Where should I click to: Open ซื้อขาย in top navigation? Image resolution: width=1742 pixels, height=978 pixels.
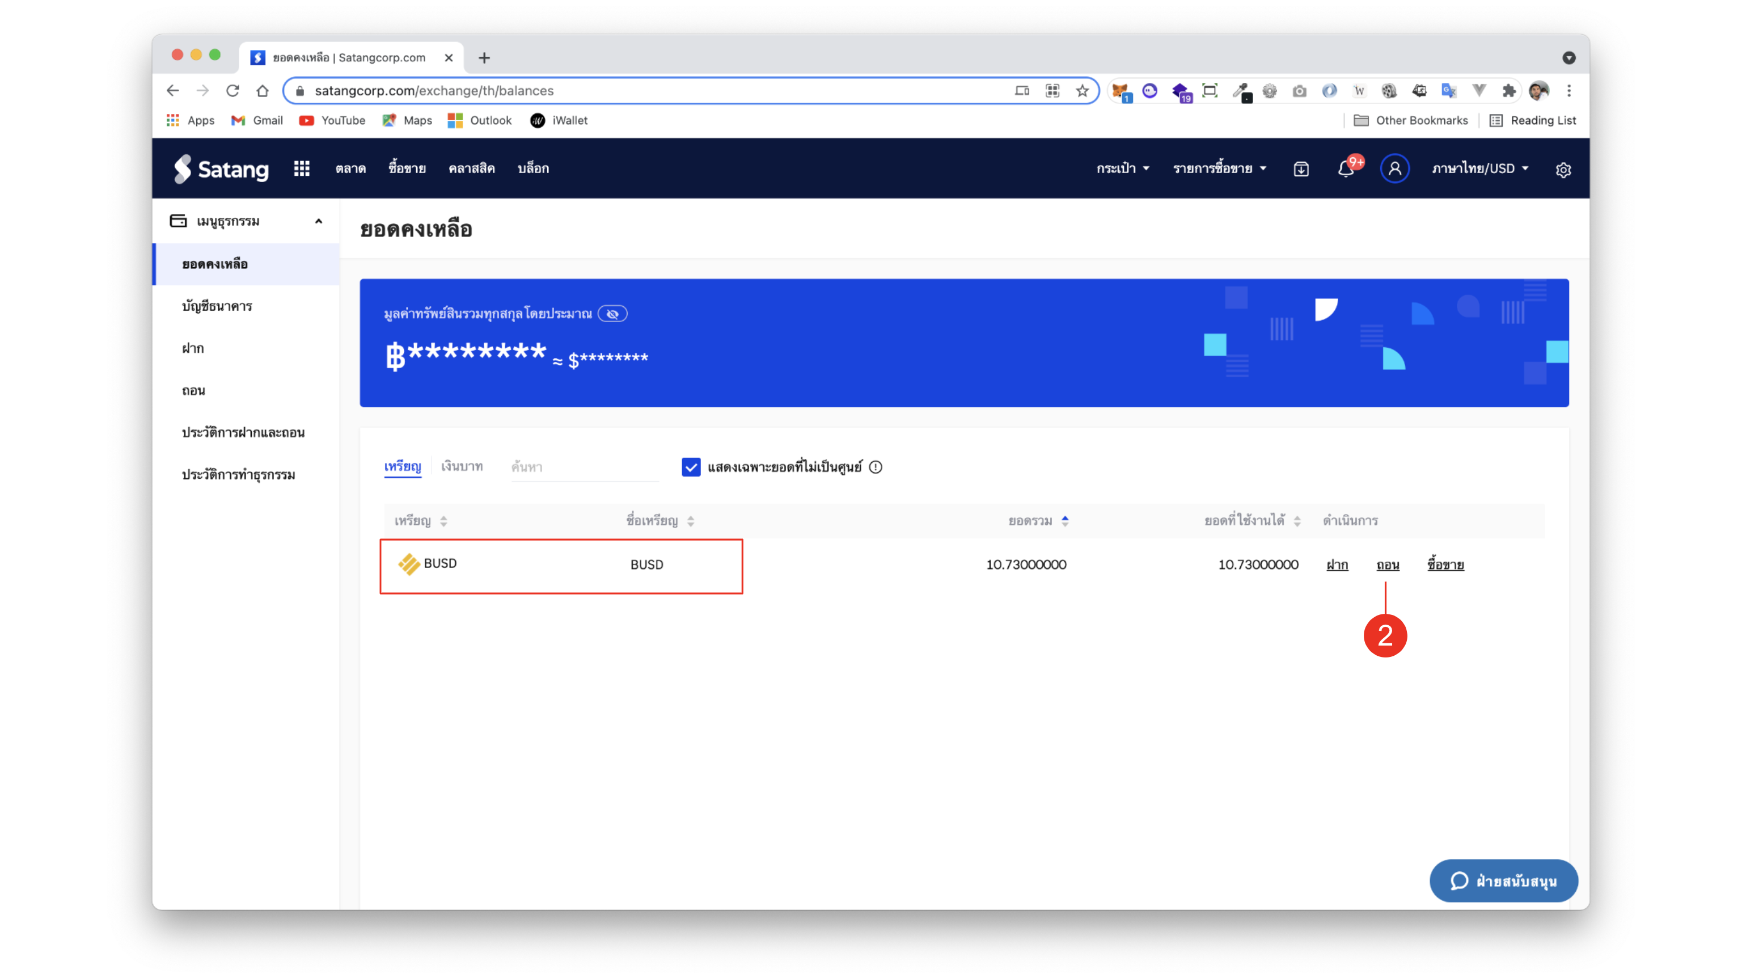407,168
